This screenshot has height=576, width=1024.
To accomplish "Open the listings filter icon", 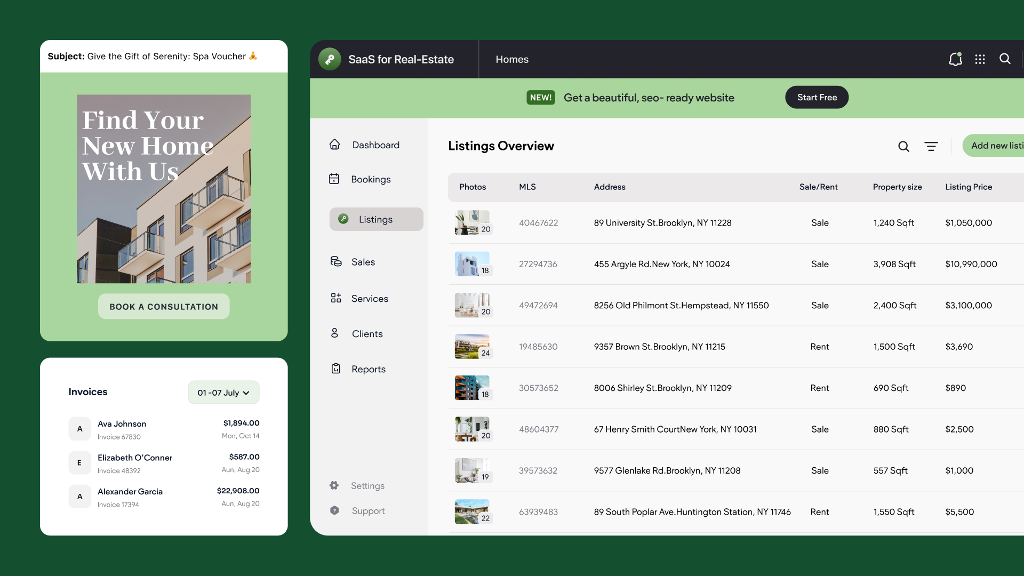I will click(x=931, y=146).
